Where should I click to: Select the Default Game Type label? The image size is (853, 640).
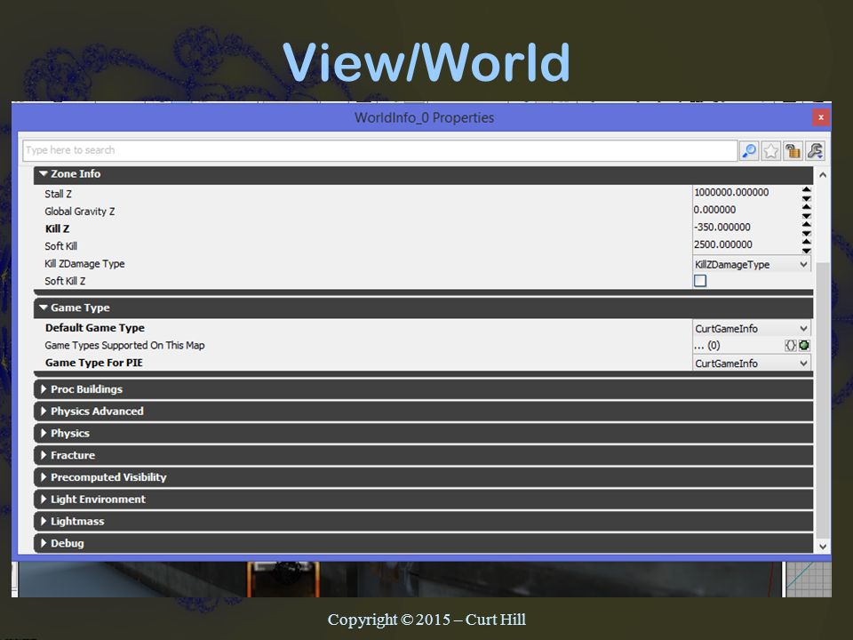[95, 328]
